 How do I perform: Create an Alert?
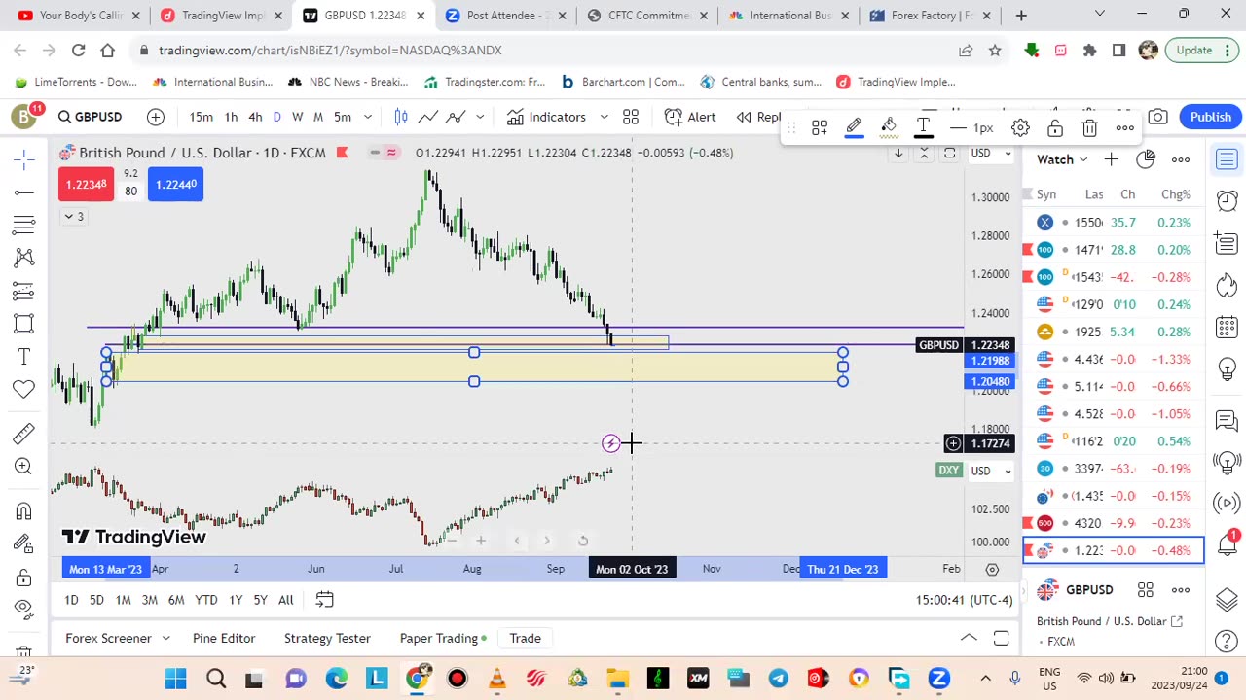[690, 117]
